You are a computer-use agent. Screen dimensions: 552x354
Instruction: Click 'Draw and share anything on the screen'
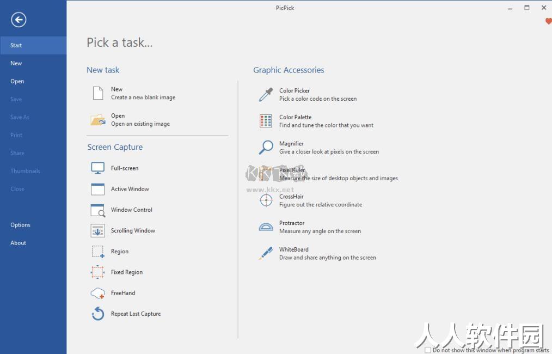[x=328, y=258]
